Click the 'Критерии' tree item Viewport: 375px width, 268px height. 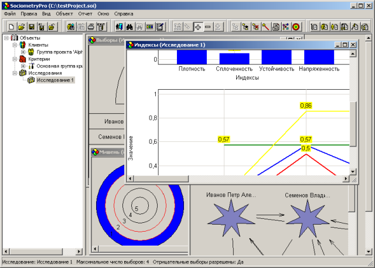[38, 59]
